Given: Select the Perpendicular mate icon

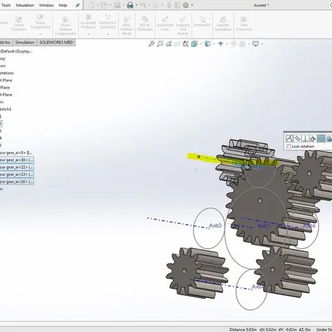Looking at the screenshot, I should [305, 138].
